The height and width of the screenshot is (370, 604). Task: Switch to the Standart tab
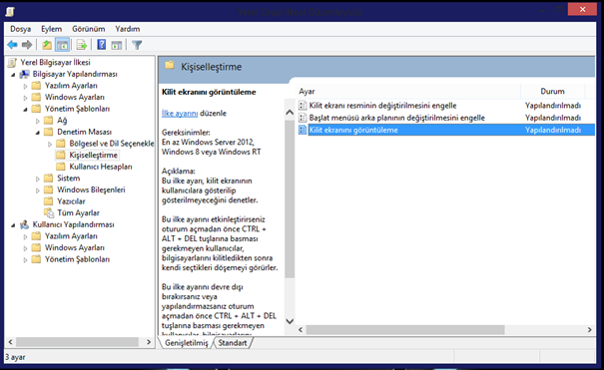233,343
